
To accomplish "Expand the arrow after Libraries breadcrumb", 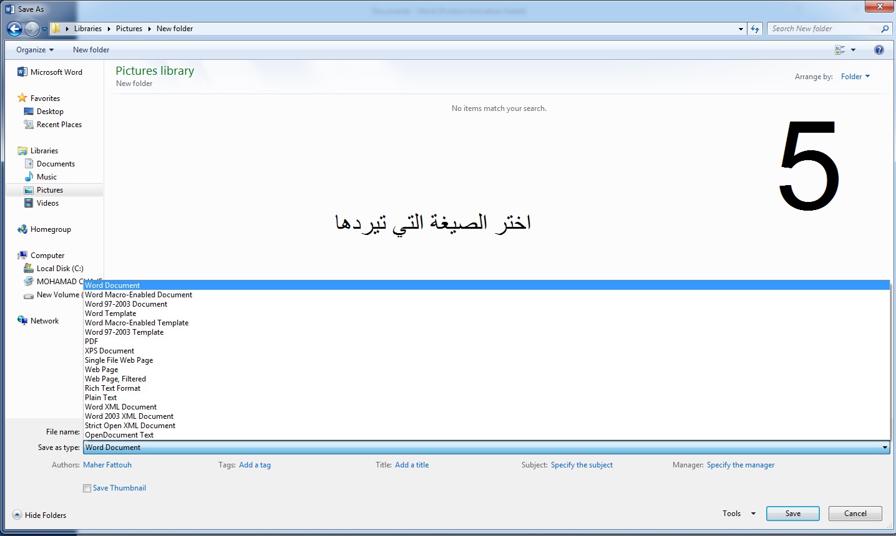I will pyautogui.click(x=109, y=29).
